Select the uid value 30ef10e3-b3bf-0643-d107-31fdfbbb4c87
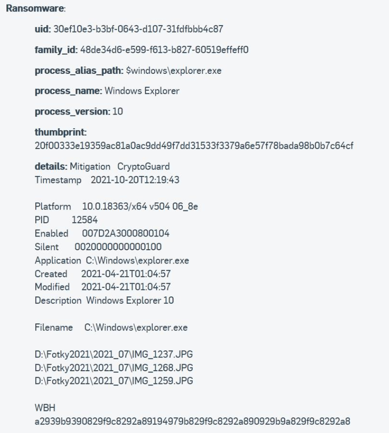The height and width of the screenshot is (433, 389). point(138,29)
